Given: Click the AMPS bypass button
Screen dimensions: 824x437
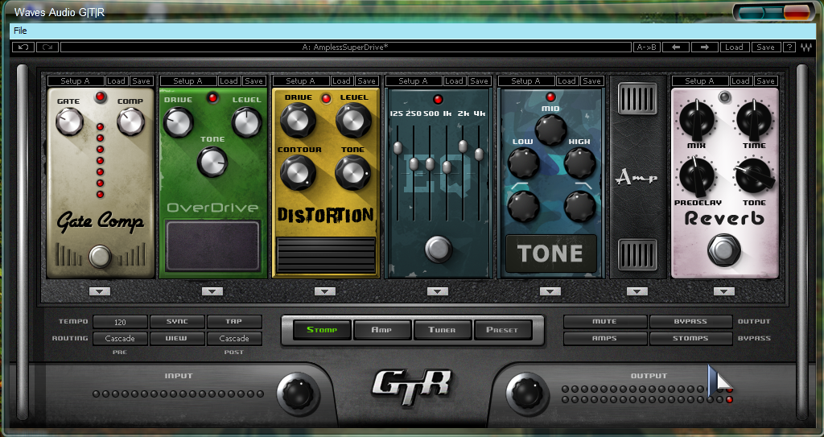Looking at the screenshot, I should tap(605, 339).
